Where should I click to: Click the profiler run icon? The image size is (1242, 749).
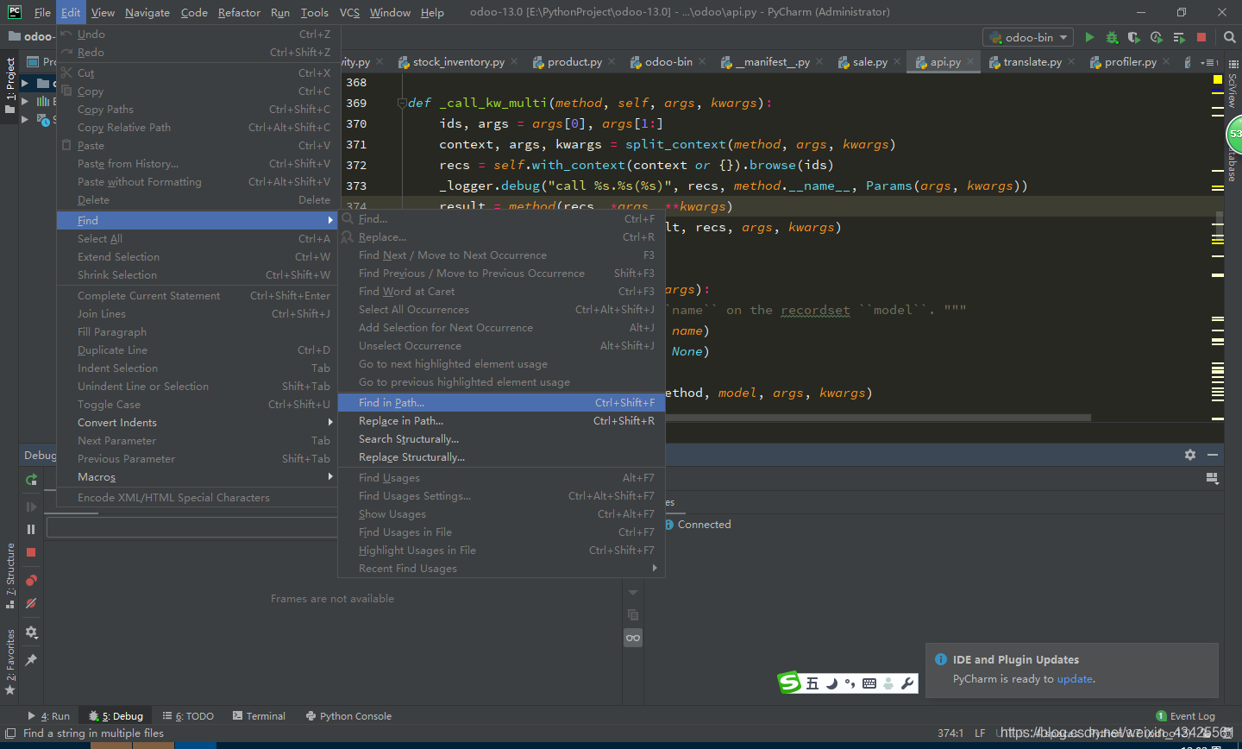click(x=1157, y=37)
